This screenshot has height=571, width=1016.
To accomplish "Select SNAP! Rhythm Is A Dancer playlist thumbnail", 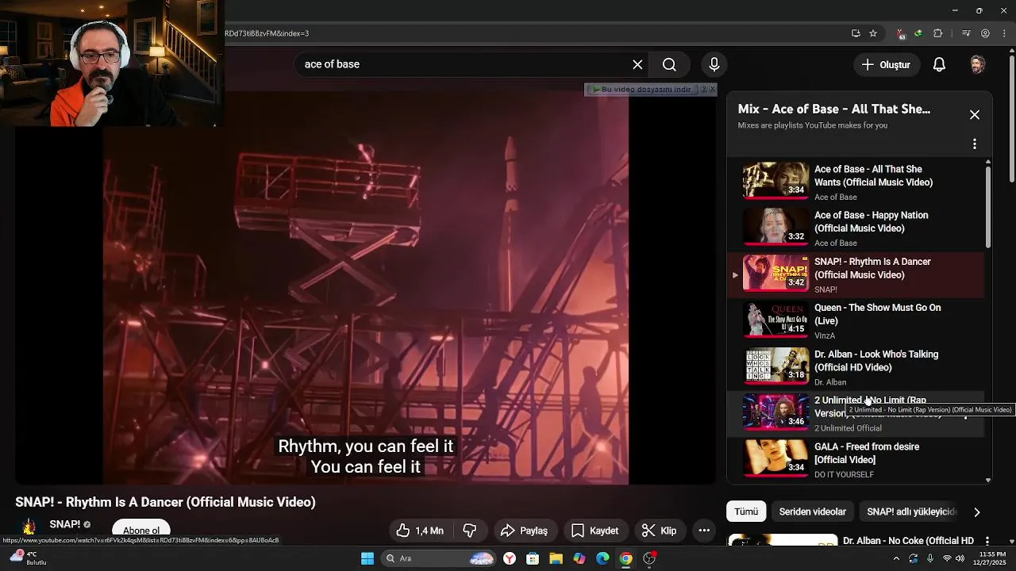I will tap(775, 273).
